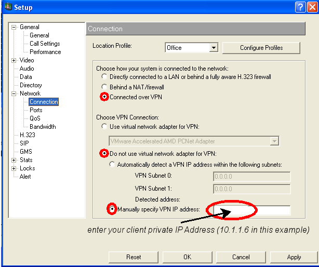Open Bandwidth under Network

point(43,127)
